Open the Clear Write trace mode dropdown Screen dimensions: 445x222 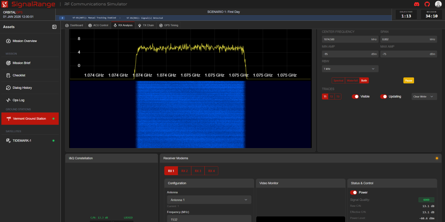[x=424, y=96]
